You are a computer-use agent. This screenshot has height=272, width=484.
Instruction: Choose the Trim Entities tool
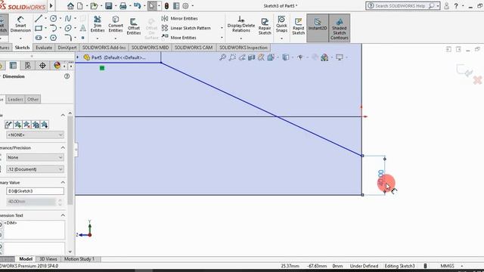[x=98, y=24]
